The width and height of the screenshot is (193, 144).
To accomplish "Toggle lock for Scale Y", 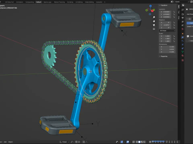I will click(174, 39).
